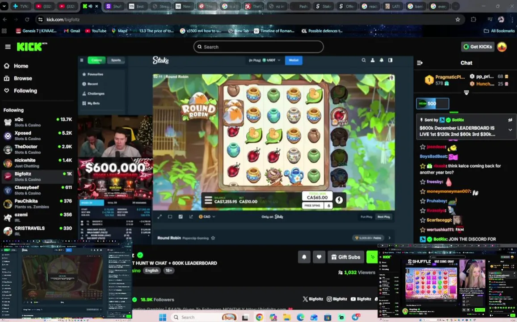
Task: Toggle the turbo lightning button in game
Action: [x=339, y=200]
